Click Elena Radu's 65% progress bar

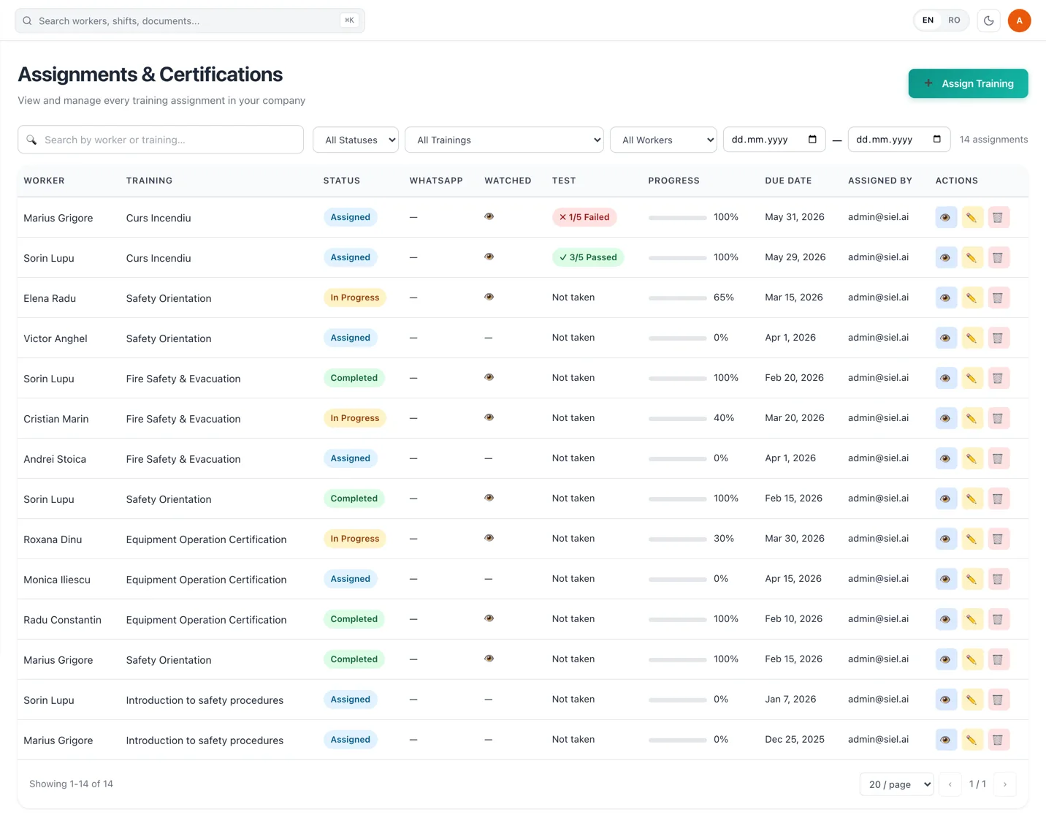tap(677, 298)
